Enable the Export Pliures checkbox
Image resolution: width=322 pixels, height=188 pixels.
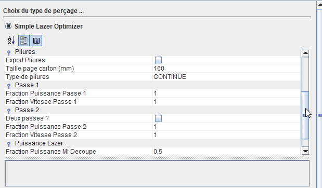(x=158, y=60)
